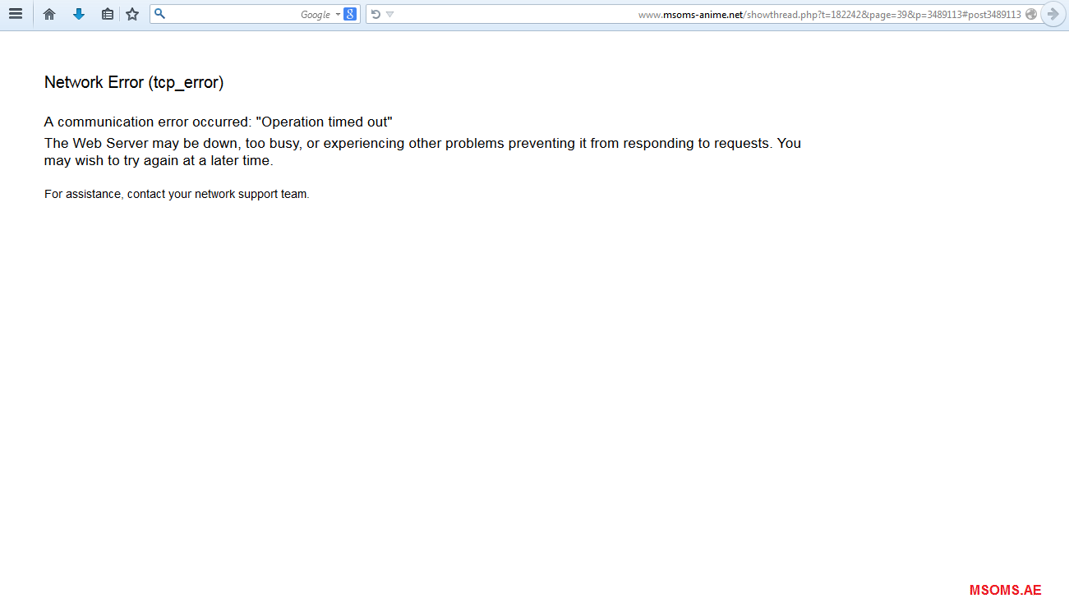
Task: Click the blue Google search engine icon
Action: 350,14
